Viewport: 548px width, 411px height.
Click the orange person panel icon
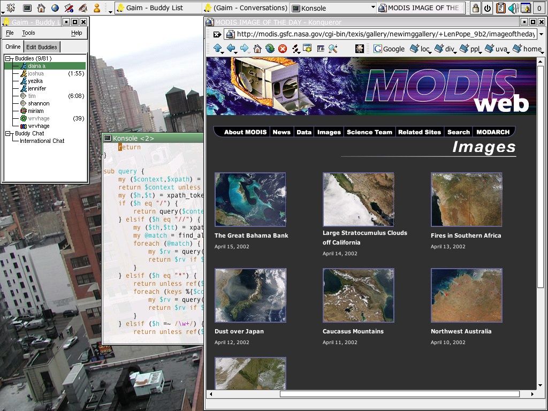tap(97, 7)
